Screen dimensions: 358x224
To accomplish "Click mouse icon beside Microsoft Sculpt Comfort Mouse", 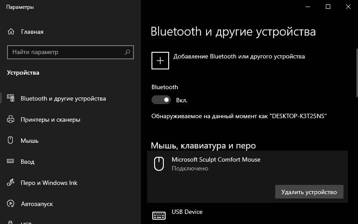I will 159,164.
